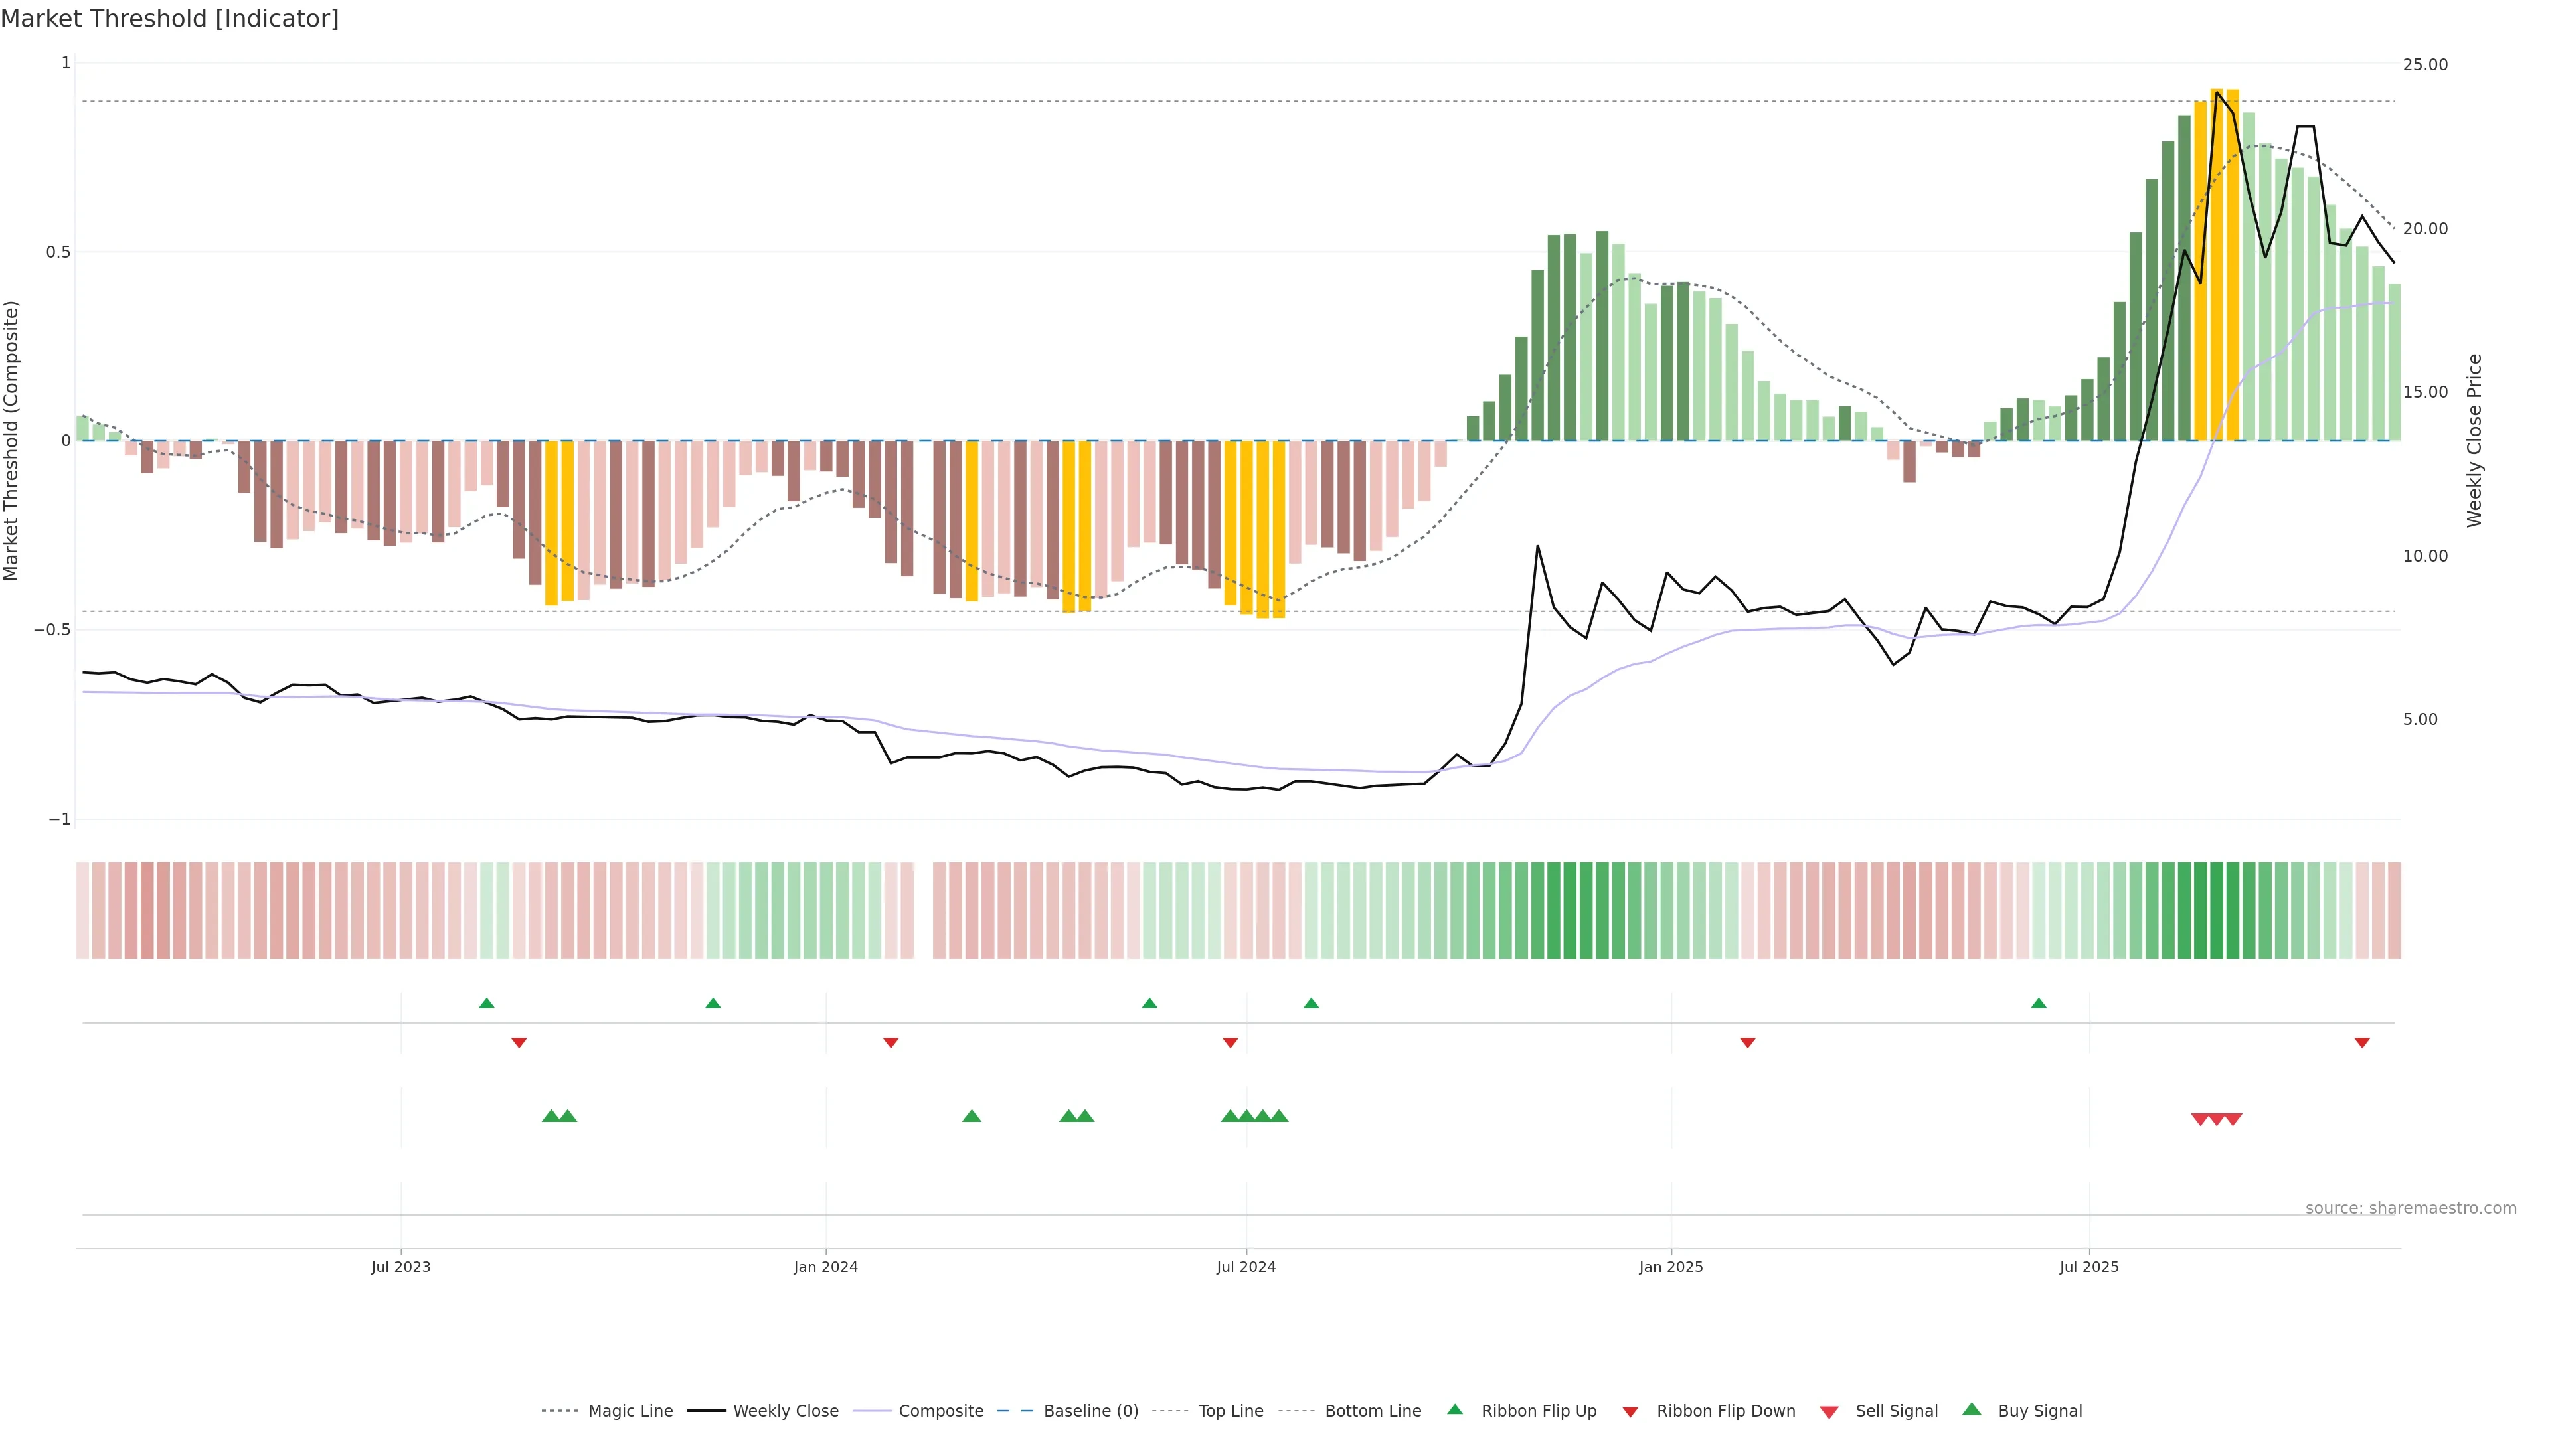Click the Jan 2025 x-axis label
2550x1434 pixels.
1671,1267
